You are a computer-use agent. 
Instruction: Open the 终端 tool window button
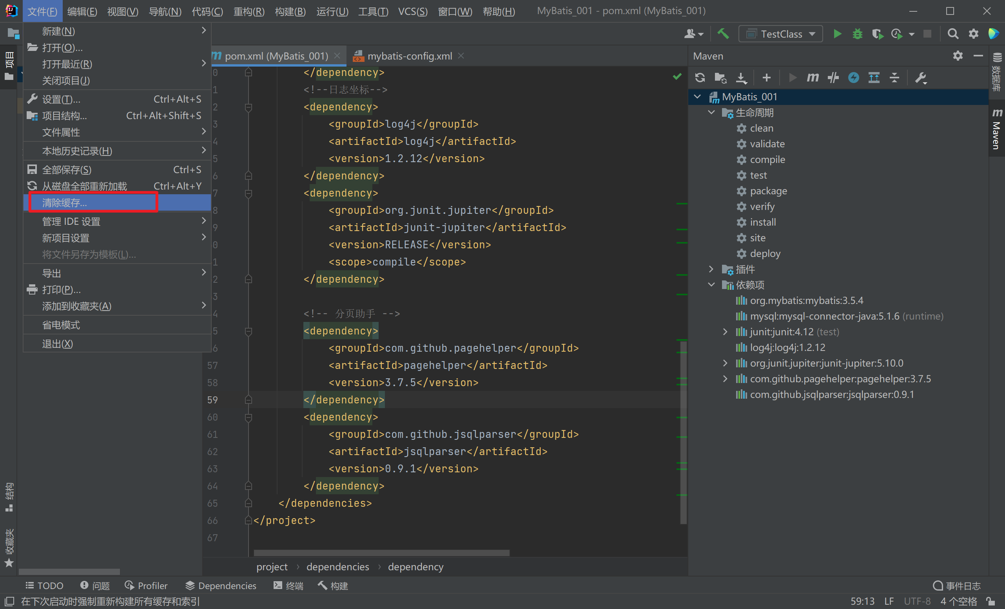click(x=289, y=586)
